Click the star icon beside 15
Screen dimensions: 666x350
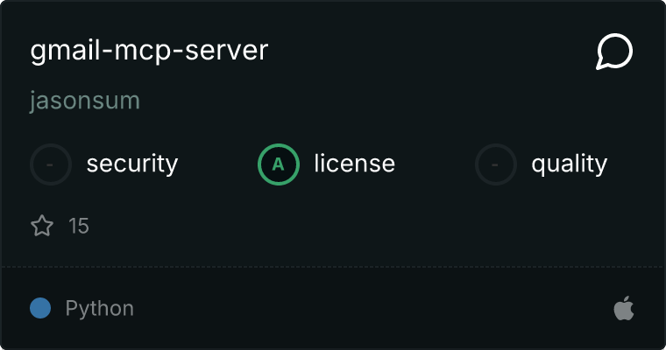[x=42, y=227]
